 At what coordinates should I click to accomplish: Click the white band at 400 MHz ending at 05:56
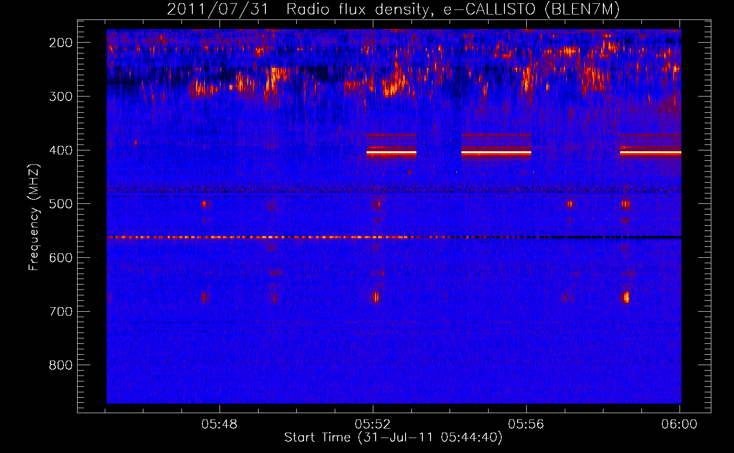pyautogui.click(x=496, y=153)
